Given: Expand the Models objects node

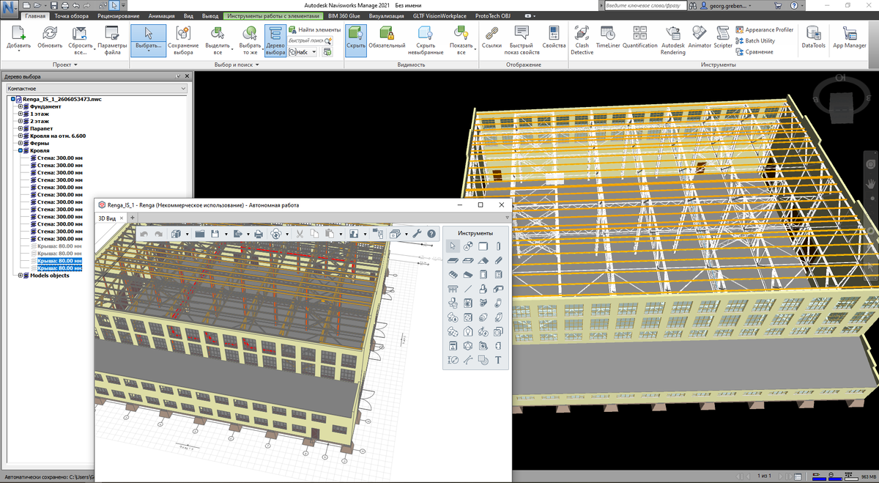Looking at the screenshot, I should click(x=21, y=276).
